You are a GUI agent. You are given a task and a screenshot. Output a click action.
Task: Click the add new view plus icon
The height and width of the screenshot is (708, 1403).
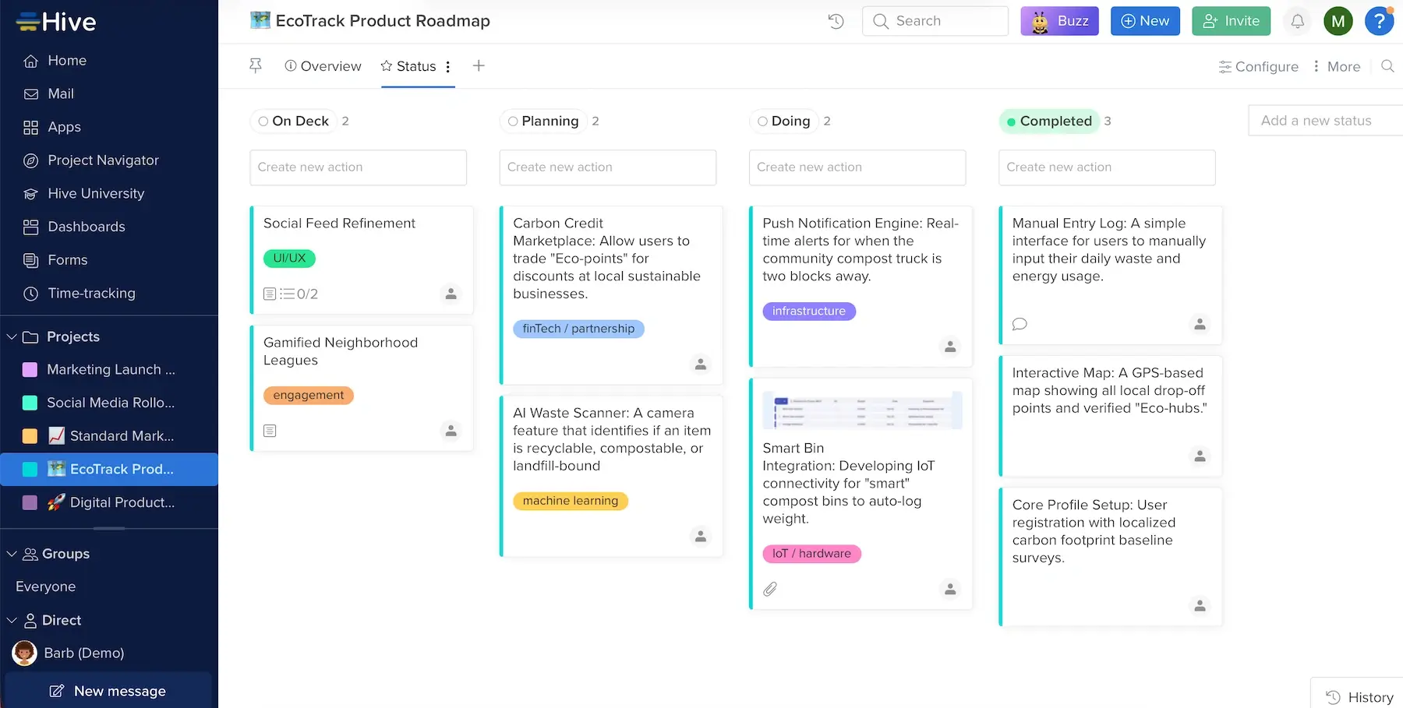tap(479, 66)
